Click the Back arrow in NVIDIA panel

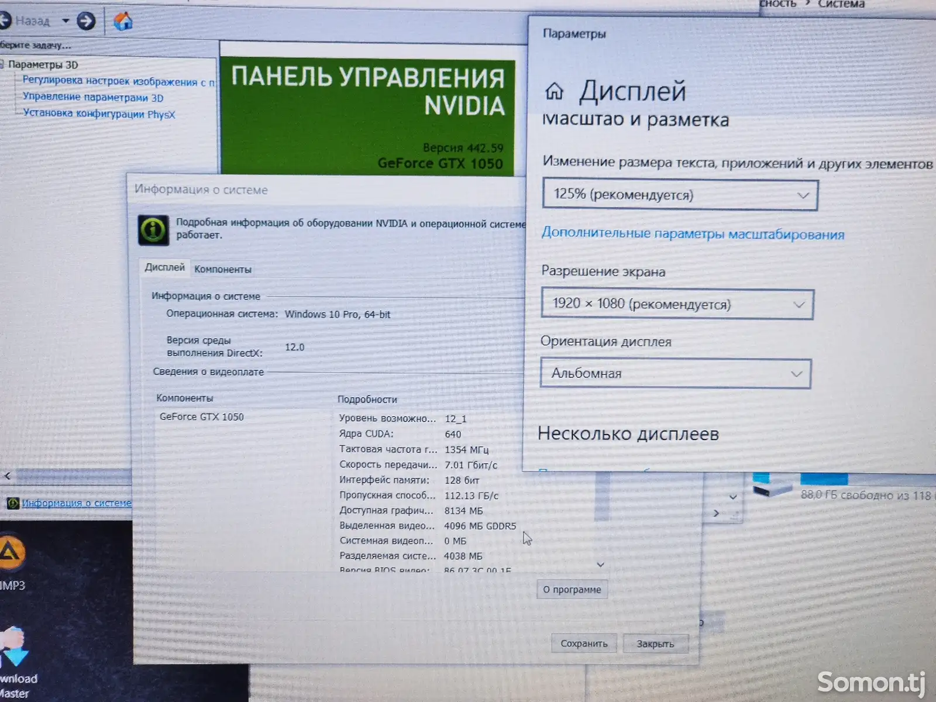pos(5,20)
